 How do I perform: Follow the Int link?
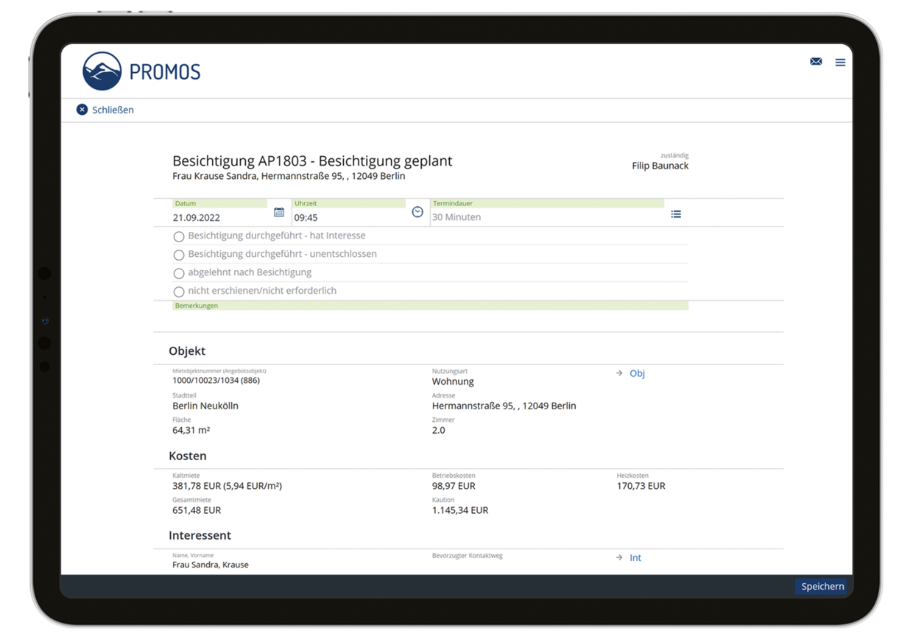click(635, 558)
